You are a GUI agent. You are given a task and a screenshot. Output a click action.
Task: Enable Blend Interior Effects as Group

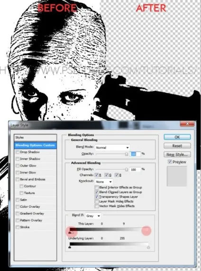pyautogui.click(x=97, y=187)
